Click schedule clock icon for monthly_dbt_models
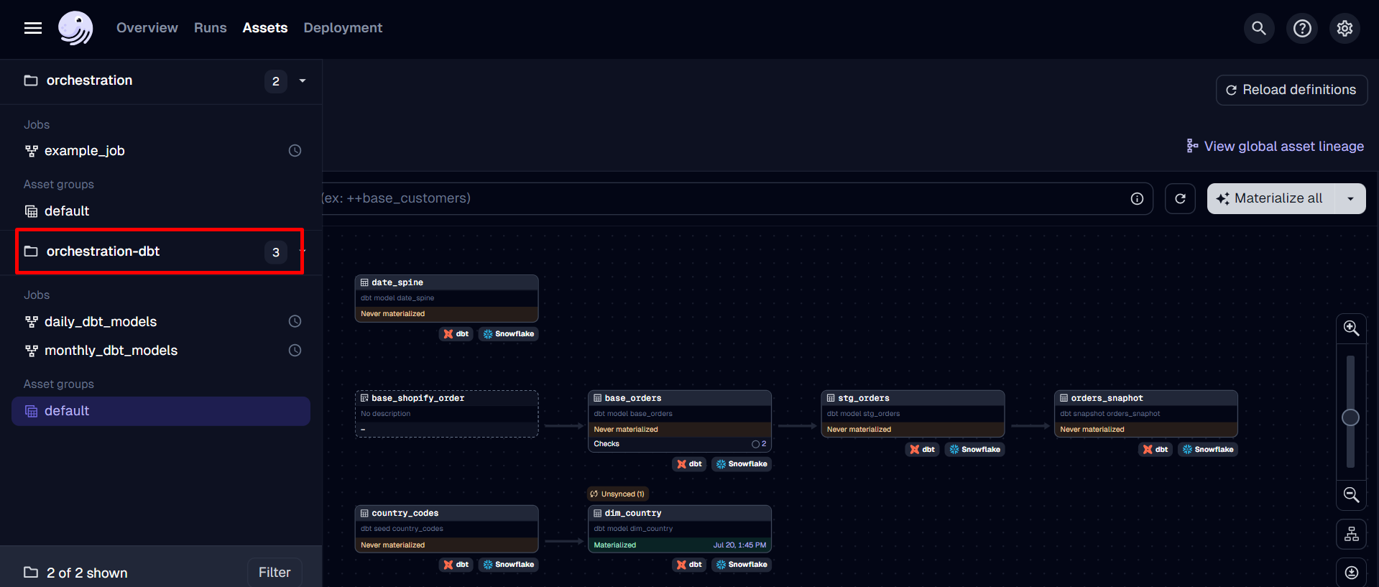The width and height of the screenshot is (1379, 587). click(295, 351)
